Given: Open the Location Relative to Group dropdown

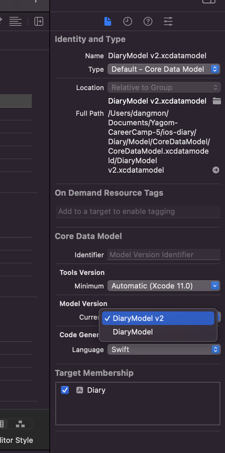Looking at the screenshot, I should click(x=164, y=87).
